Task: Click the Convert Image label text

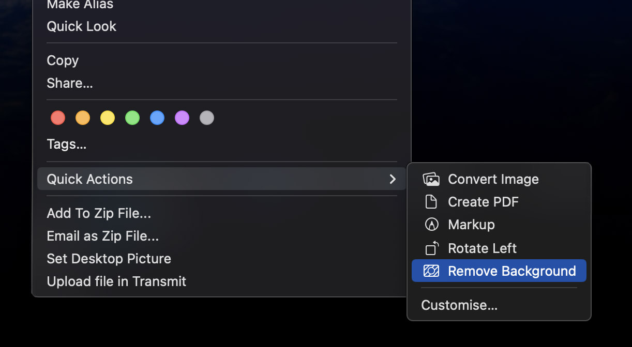Action: (x=493, y=179)
